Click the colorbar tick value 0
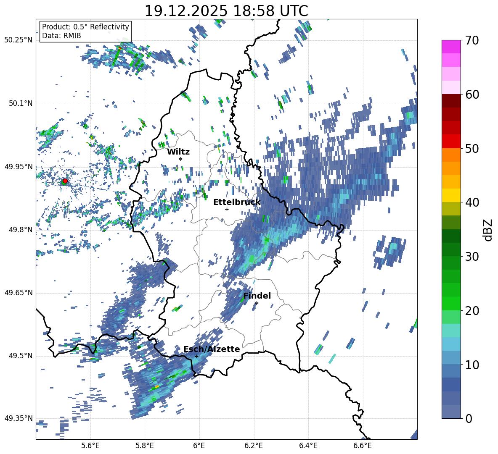The height and width of the screenshot is (454, 498). click(x=469, y=418)
